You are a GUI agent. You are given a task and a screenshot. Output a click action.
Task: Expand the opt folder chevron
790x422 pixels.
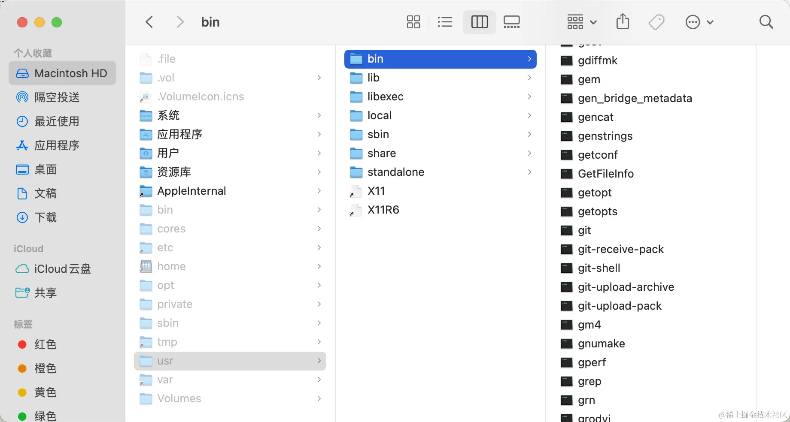click(x=319, y=285)
